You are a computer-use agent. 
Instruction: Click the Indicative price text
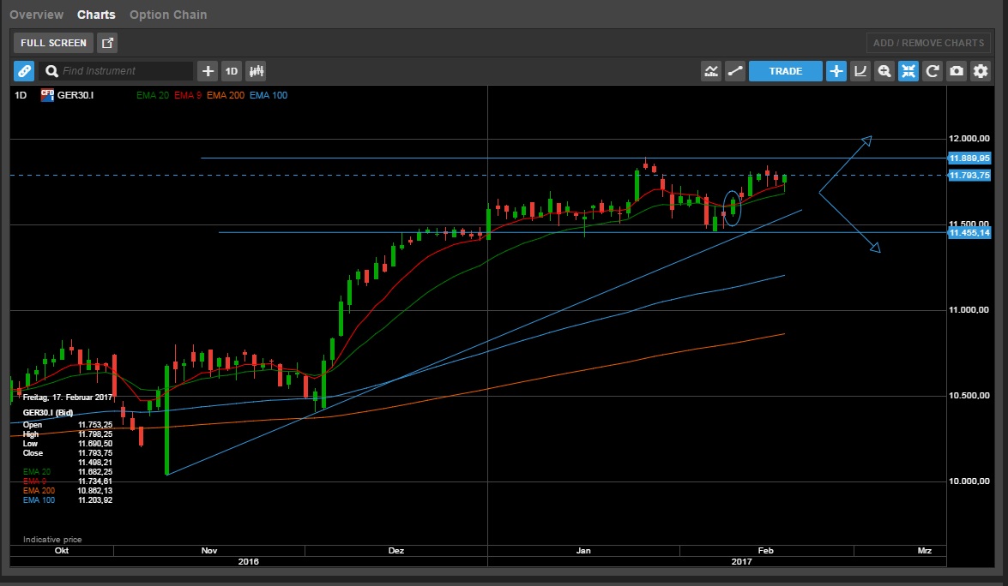pyautogui.click(x=52, y=540)
